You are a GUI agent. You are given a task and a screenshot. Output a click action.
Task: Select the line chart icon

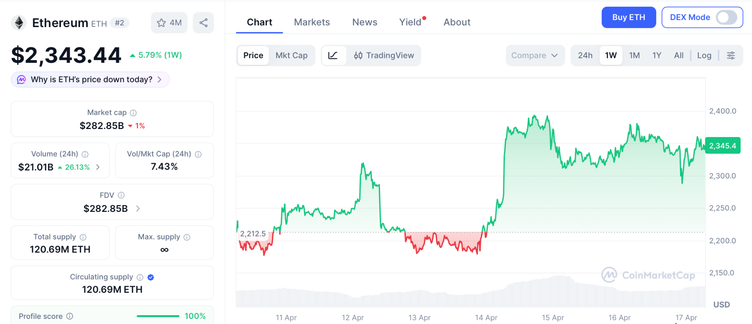(x=333, y=55)
